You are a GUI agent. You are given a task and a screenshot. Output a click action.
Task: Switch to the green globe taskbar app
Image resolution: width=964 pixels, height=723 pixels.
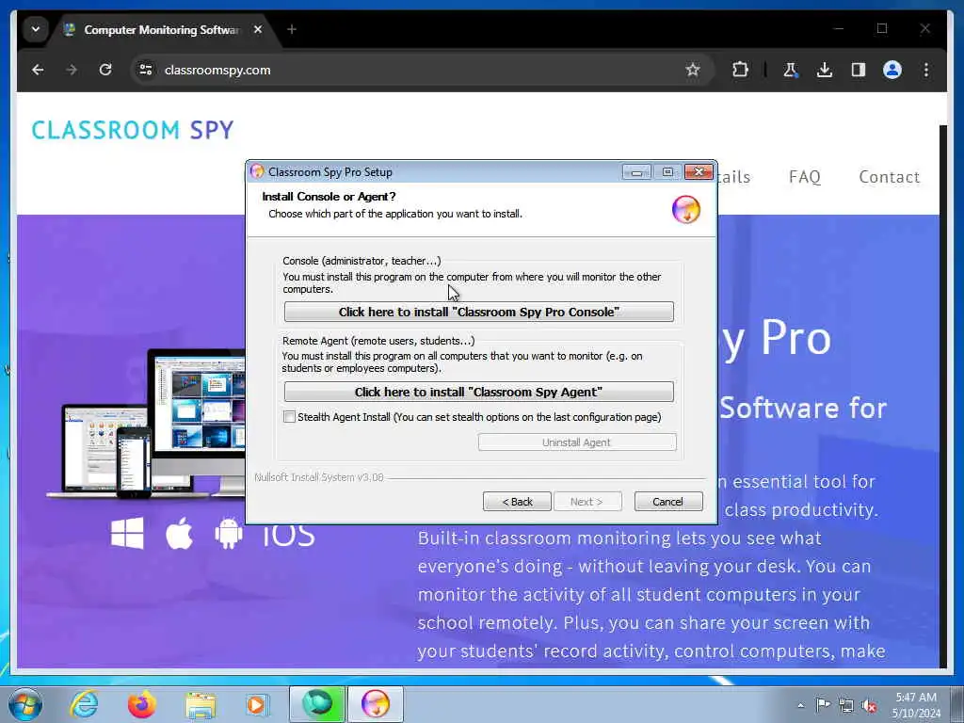pos(317,704)
